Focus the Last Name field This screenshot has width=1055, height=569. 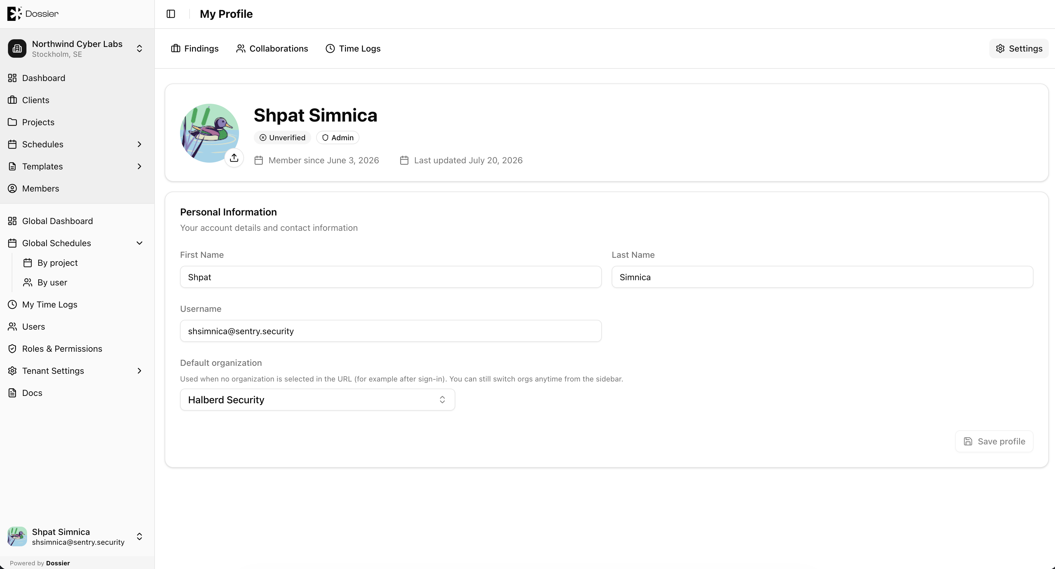click(x=822, y=277)
